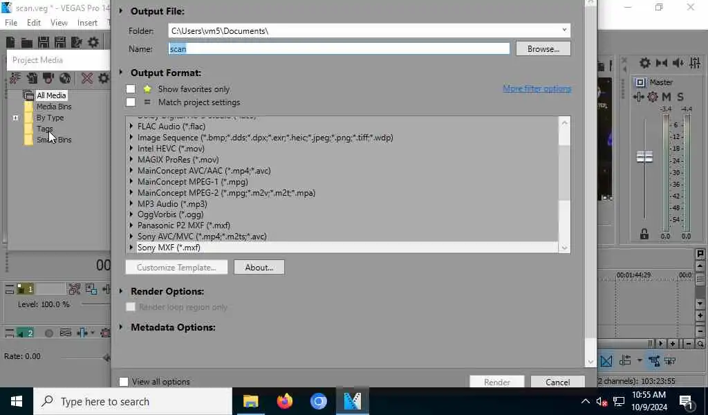Click audio track 2 invert phase icon
708x415 pixels.
[x=65, y=333]
